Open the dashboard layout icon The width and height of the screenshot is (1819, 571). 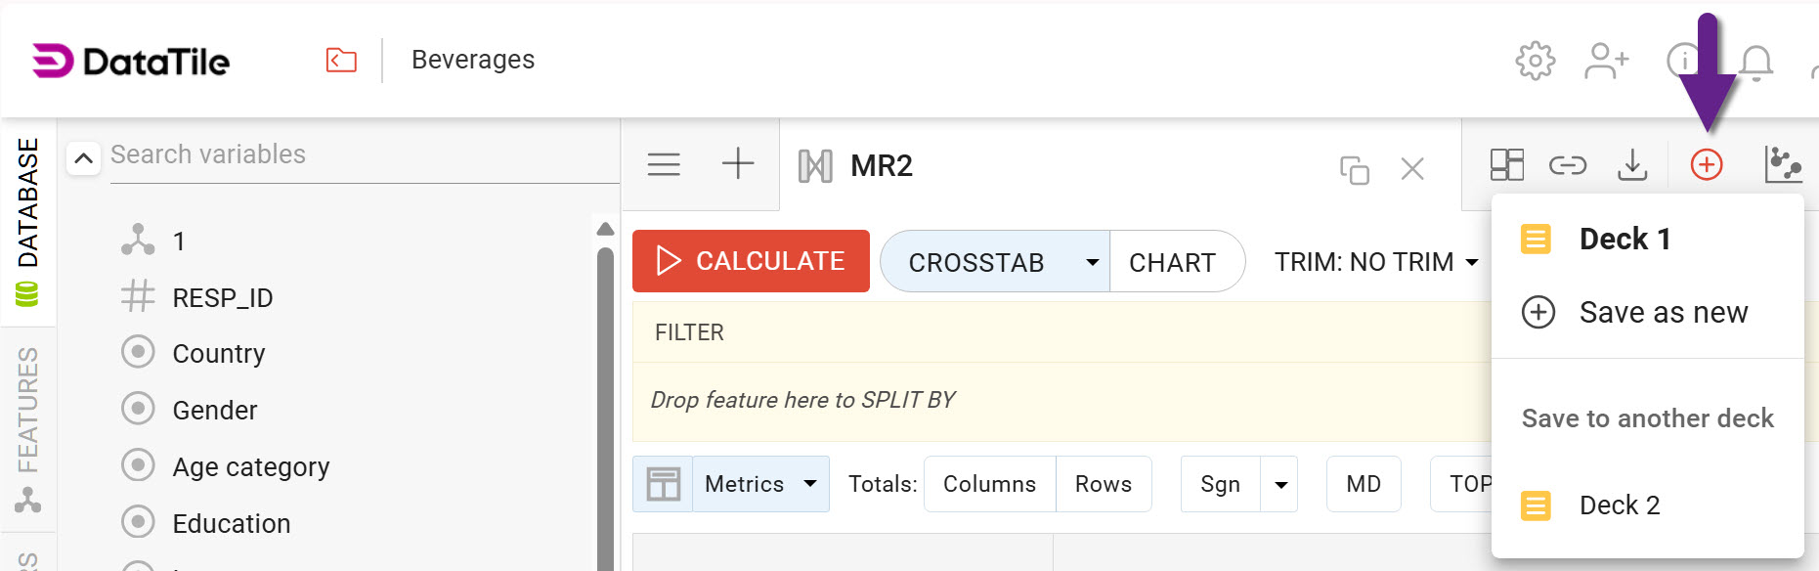pyautogui.click(x=1506, y=164)
